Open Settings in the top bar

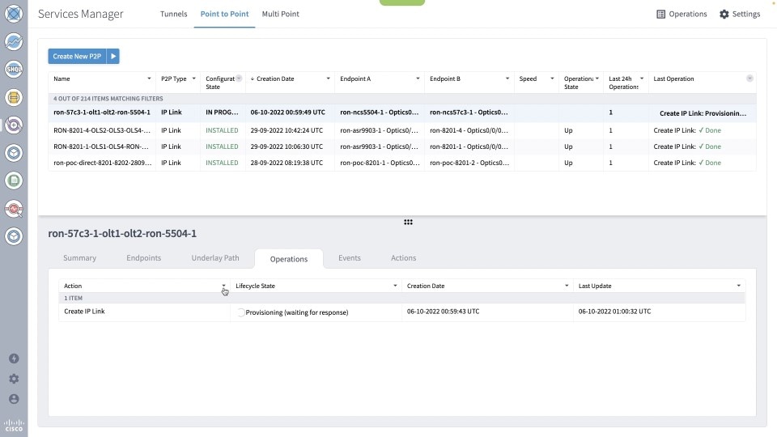coord(740,14)
